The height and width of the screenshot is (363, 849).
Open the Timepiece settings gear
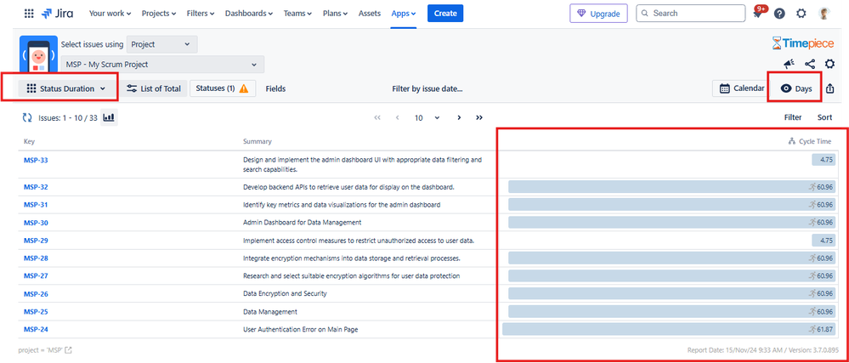tap(829, 65)
